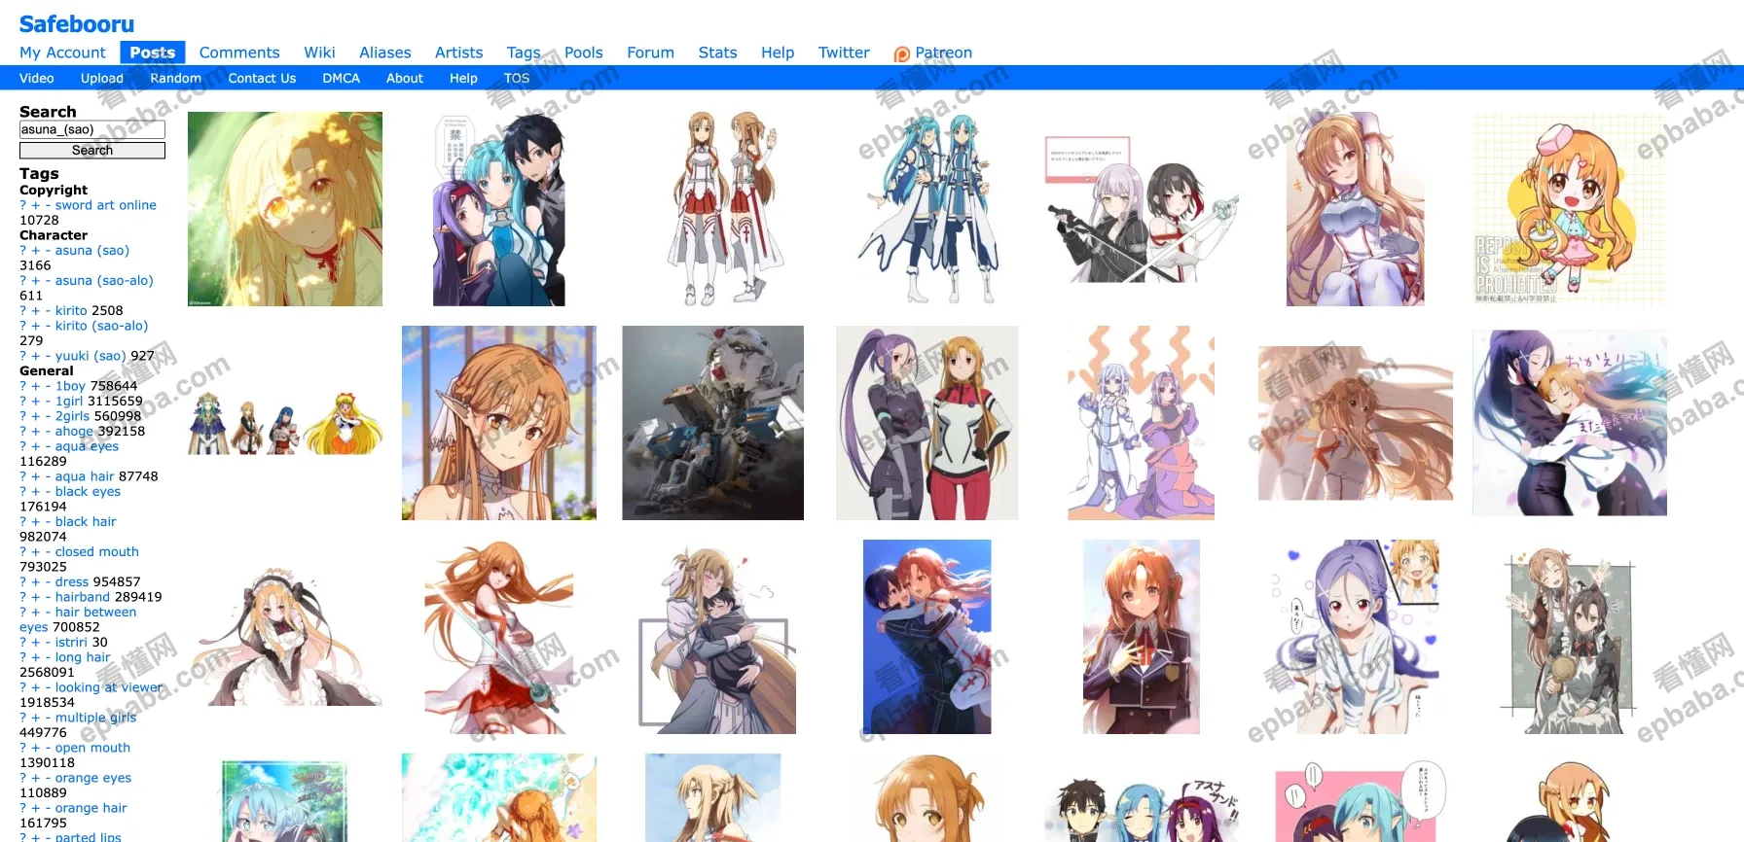Open the Comments section
The image size is (1744, 842).
[239, 53]
